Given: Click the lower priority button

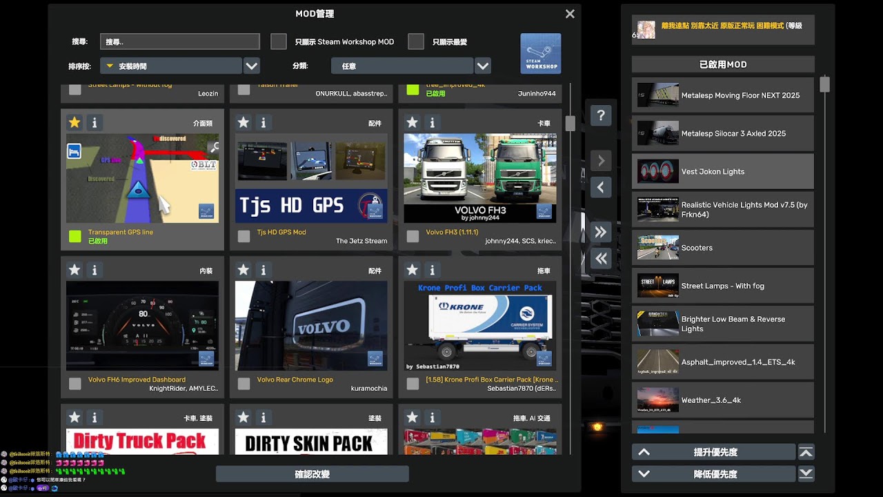Looking at the screenshot, I should 714,474.
